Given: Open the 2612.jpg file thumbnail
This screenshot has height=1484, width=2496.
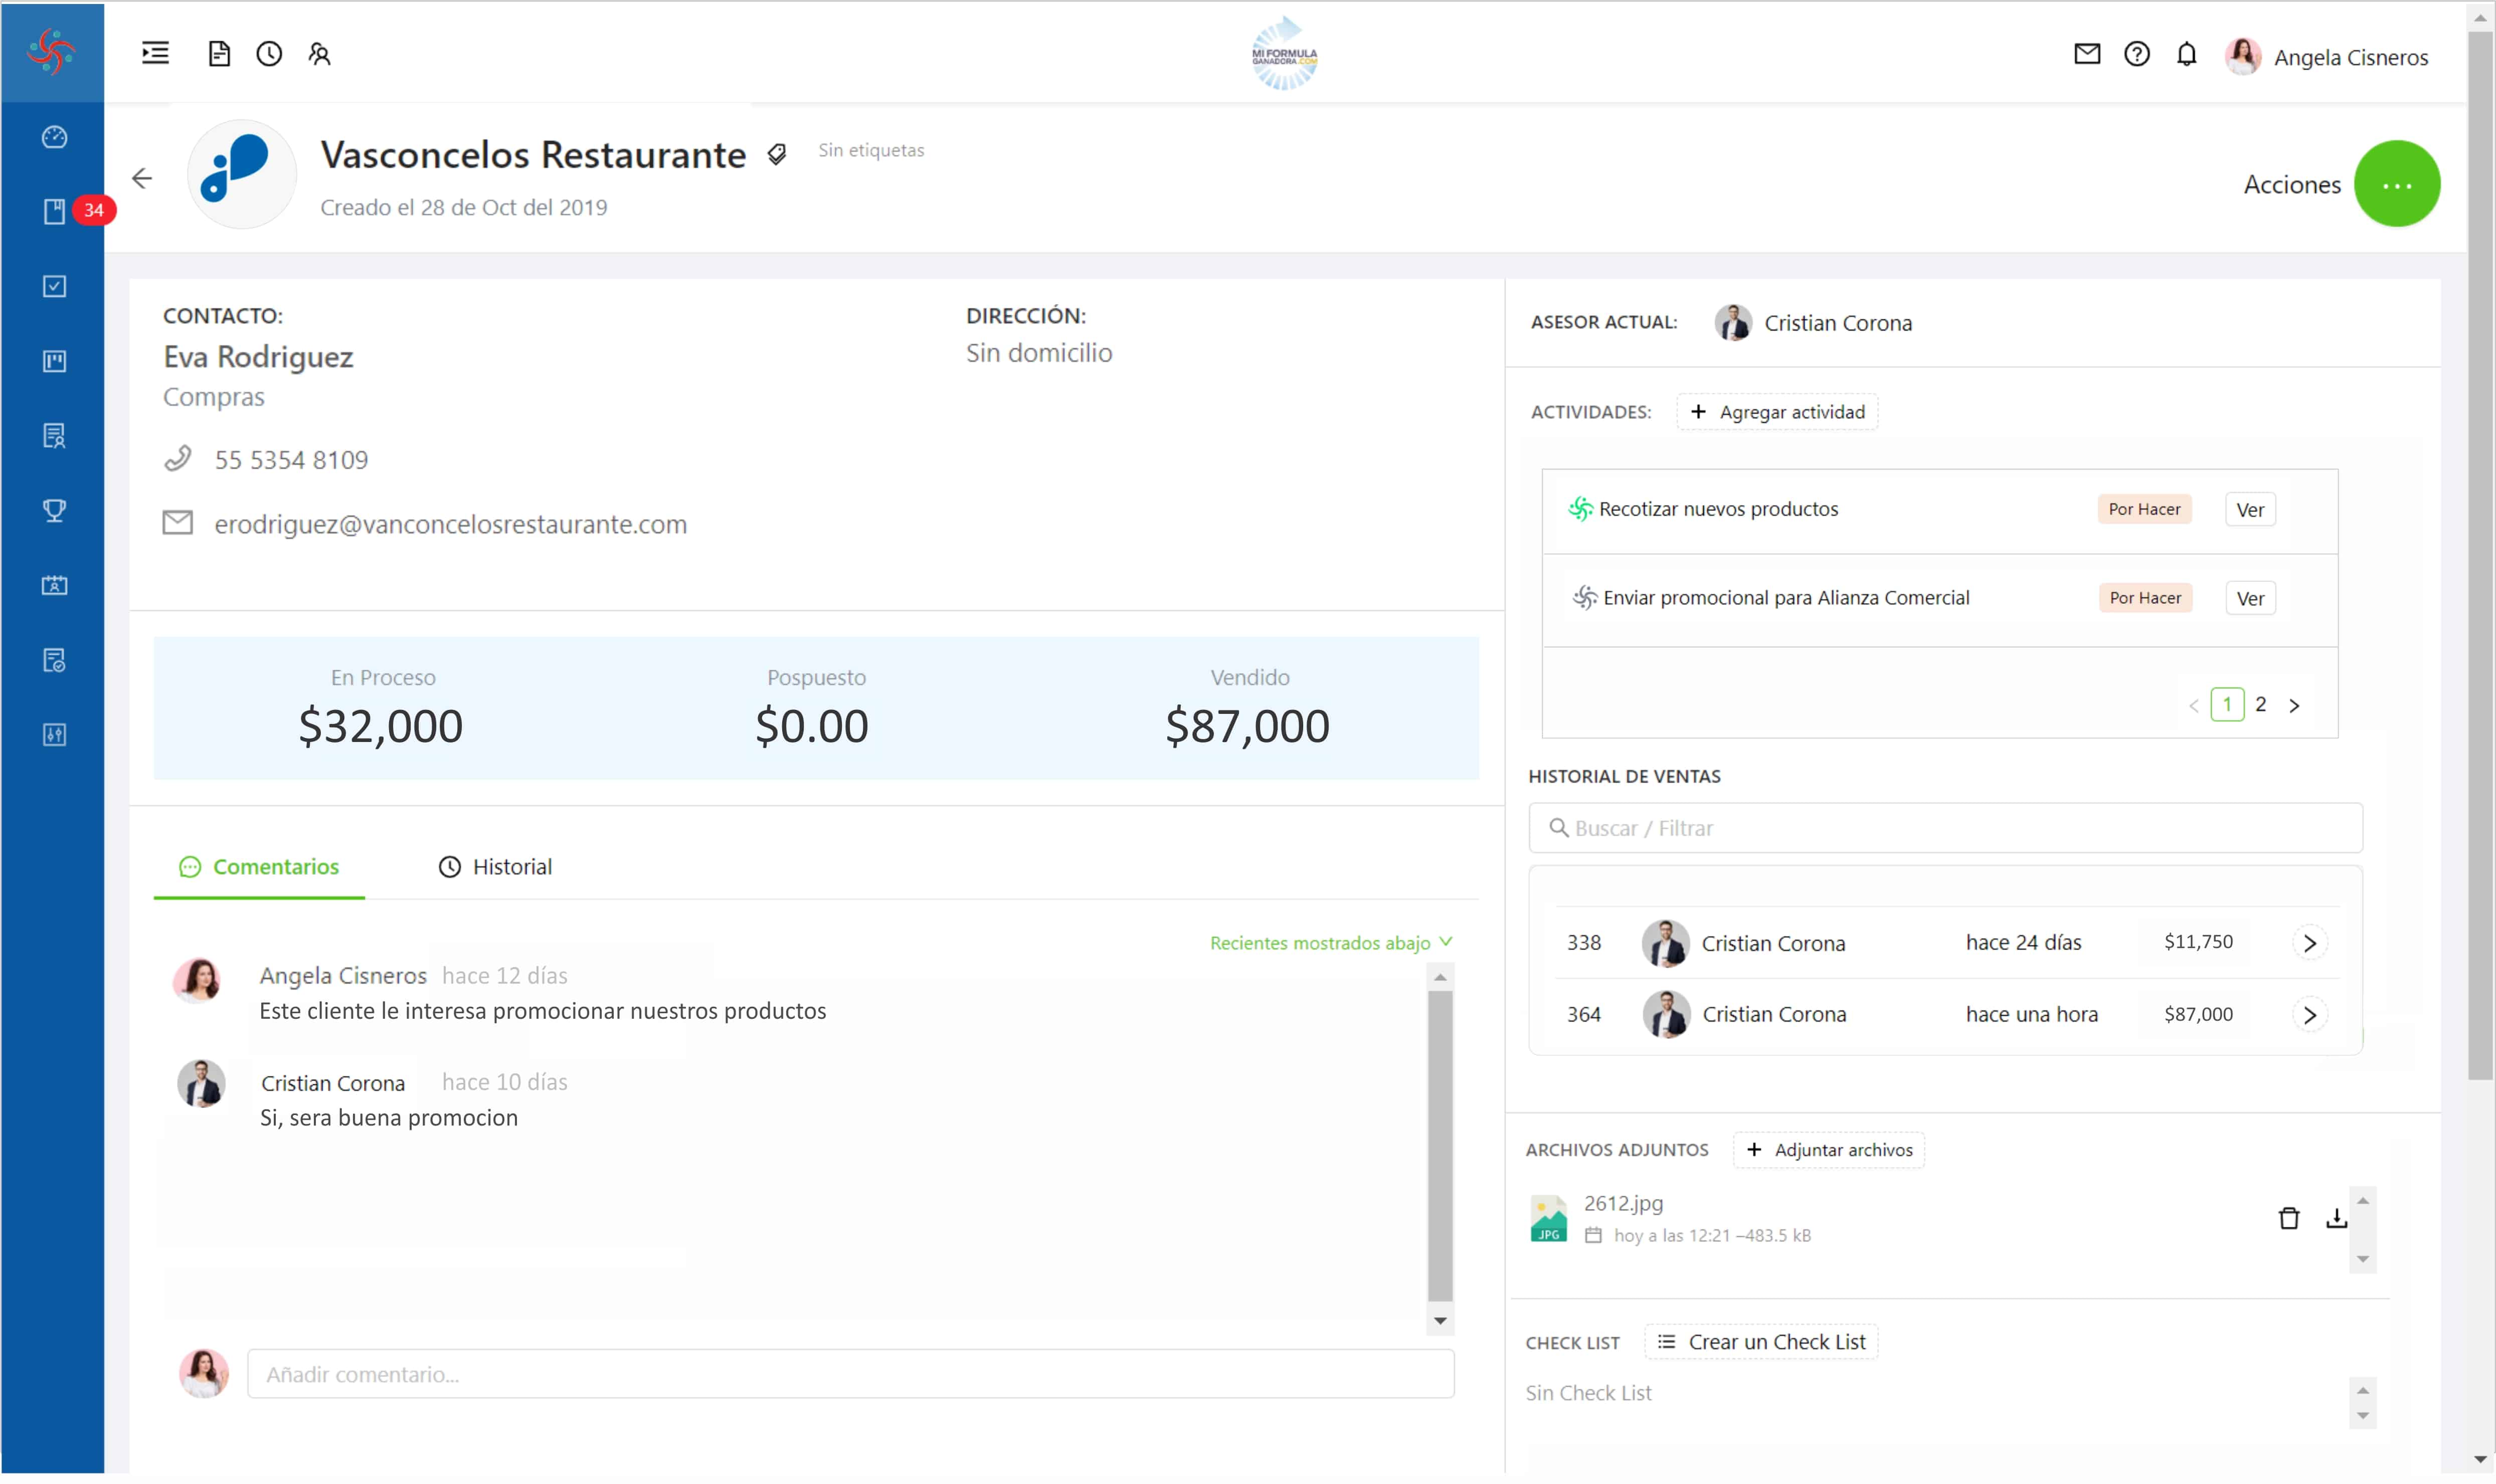Looking at the screenshot, I should pos(1548,1219).
